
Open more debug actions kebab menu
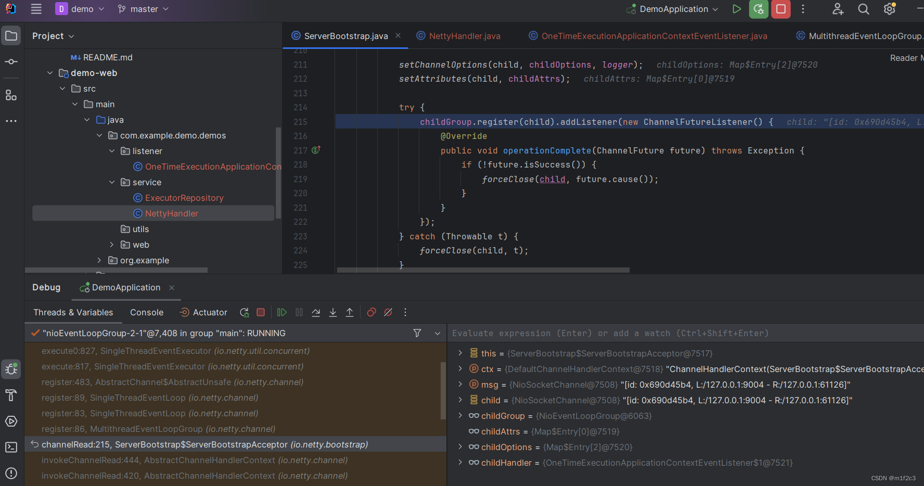405,312
